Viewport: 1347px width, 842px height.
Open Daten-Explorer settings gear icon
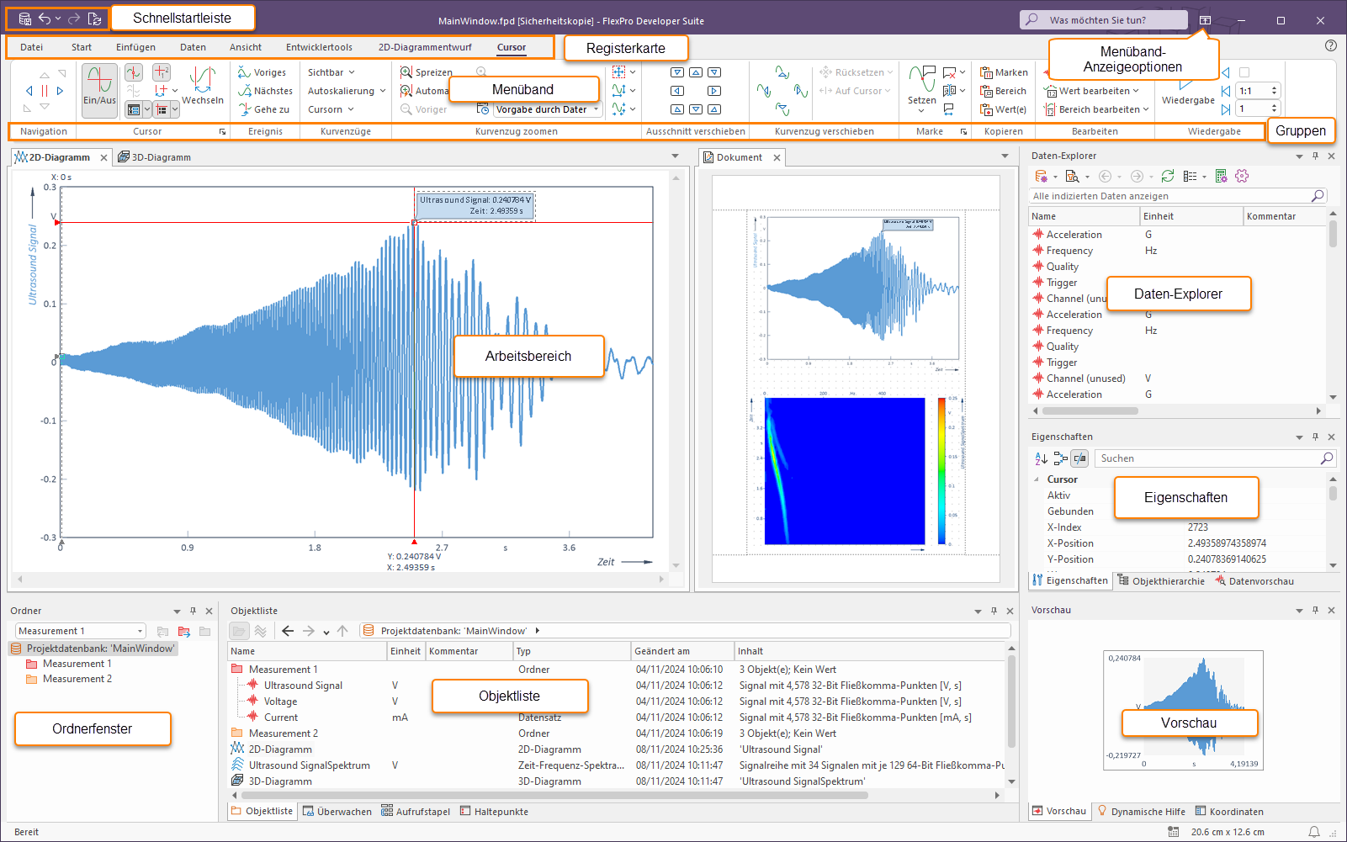pos(1242,176)
